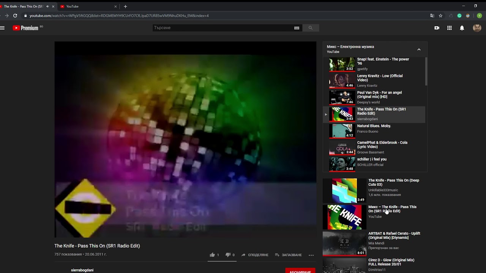The image size is (486, 273).
Task: Play Lenny Kravitz - Low from playlist
Action: pyautogui.click(x=374, y=81)
